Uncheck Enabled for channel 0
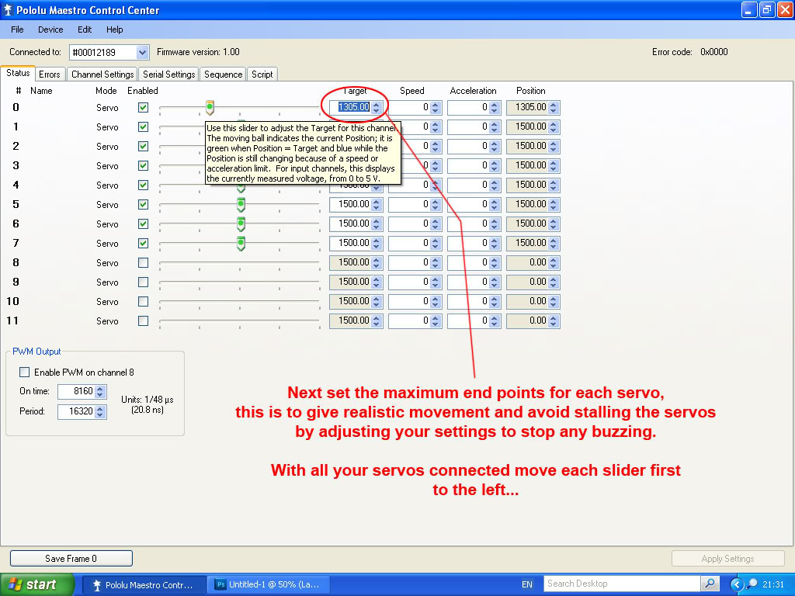 pos(144,107)
